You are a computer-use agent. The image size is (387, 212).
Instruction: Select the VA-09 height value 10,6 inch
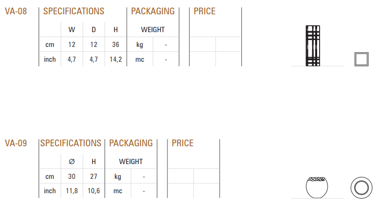pos(94,191)
